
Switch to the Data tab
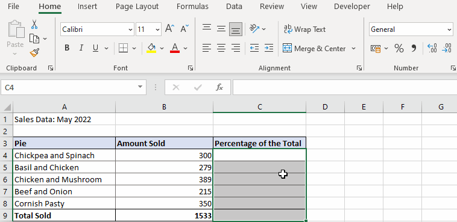click(234, 7)
